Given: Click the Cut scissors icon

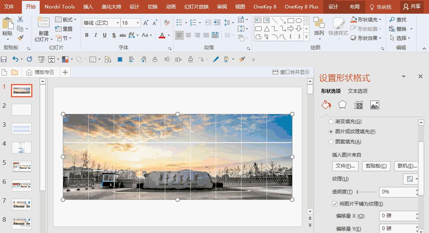Looking at the screenshot, I should (20, 19).
